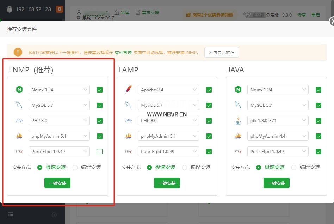
Task: Uncheck jdk 1.8.0_371 in JAVA suite
Action: [318, 121]
